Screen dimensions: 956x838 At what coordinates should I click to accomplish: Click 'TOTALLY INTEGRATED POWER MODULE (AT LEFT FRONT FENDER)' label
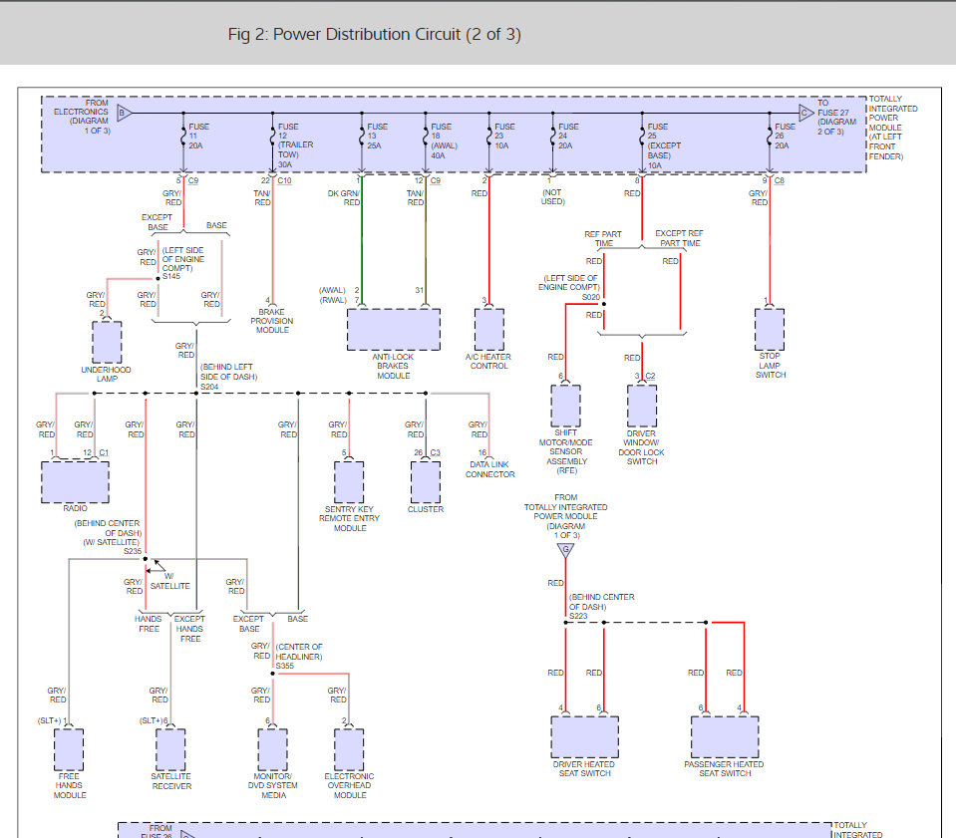click(893, 128)
